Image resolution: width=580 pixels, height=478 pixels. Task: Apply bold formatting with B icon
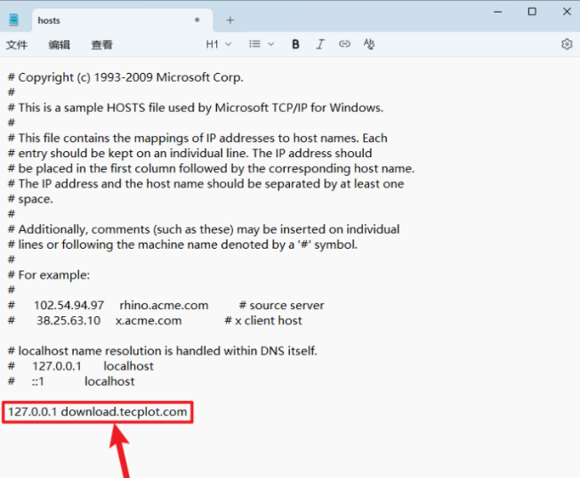295,44
